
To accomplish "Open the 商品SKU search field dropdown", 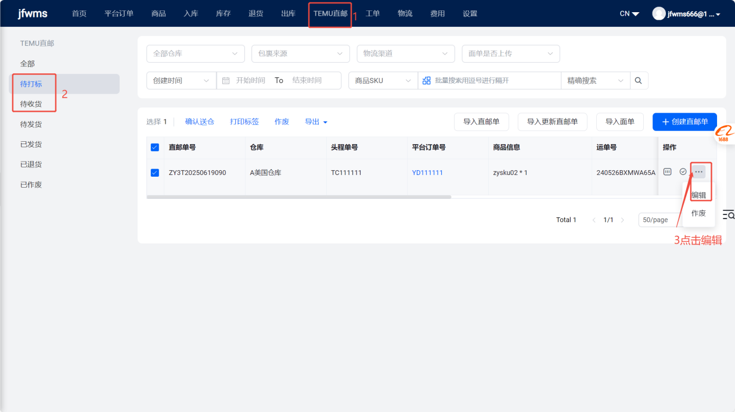I will [383, 81].
